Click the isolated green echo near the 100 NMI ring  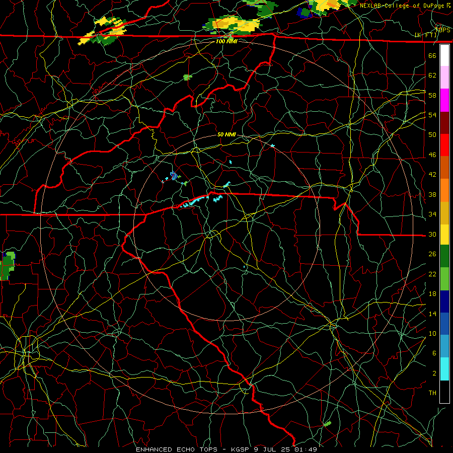(x=188, y=77)
